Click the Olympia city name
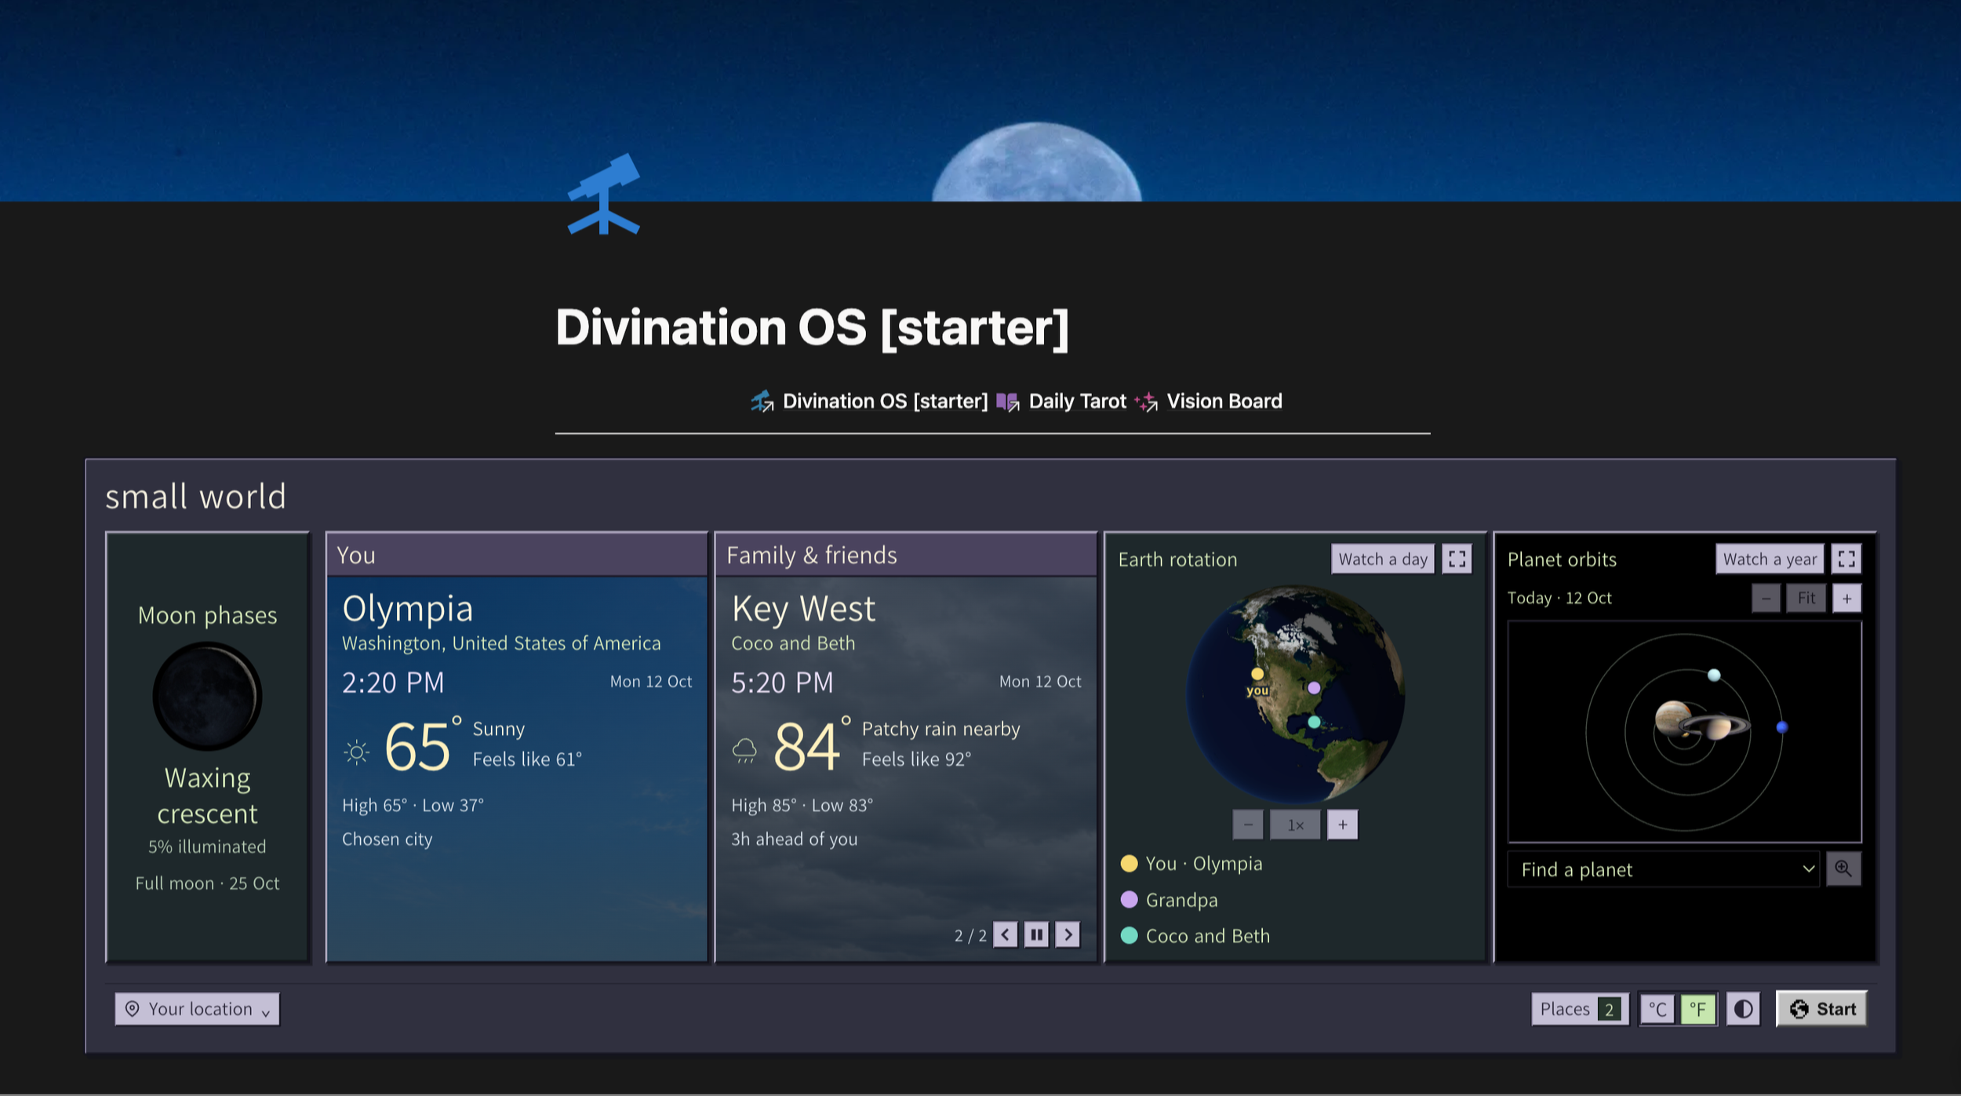The width and height of the screenshot is (1961, 1096). (408, 610)
